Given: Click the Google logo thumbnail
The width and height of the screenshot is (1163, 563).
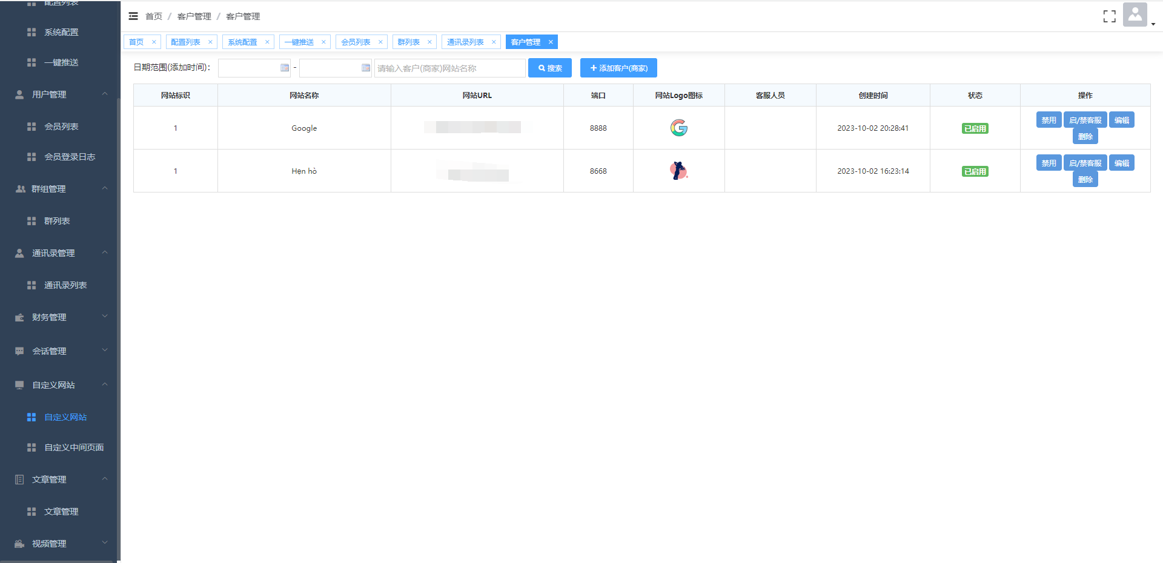Looking at the screenshot, I should point(678,128).
